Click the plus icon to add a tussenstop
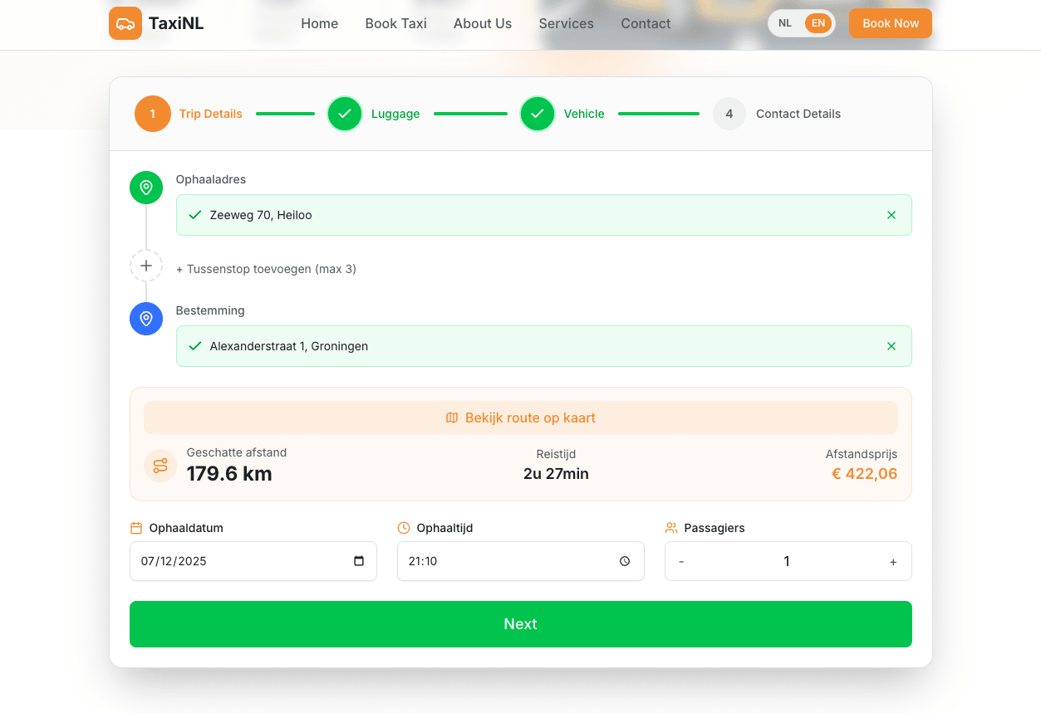The width and height of the screenshot is (1041, 713). coord(146,266)
